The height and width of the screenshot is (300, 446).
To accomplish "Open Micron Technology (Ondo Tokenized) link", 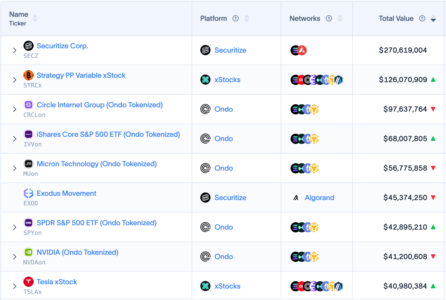I will (97, 164).
